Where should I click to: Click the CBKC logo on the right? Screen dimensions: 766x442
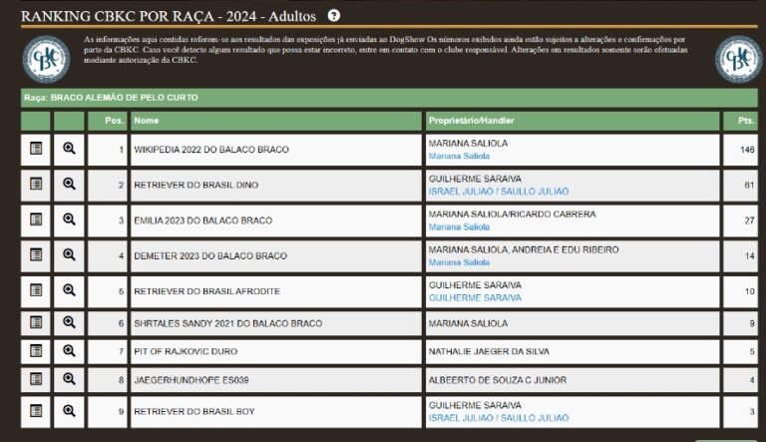[x=739, y=60]
